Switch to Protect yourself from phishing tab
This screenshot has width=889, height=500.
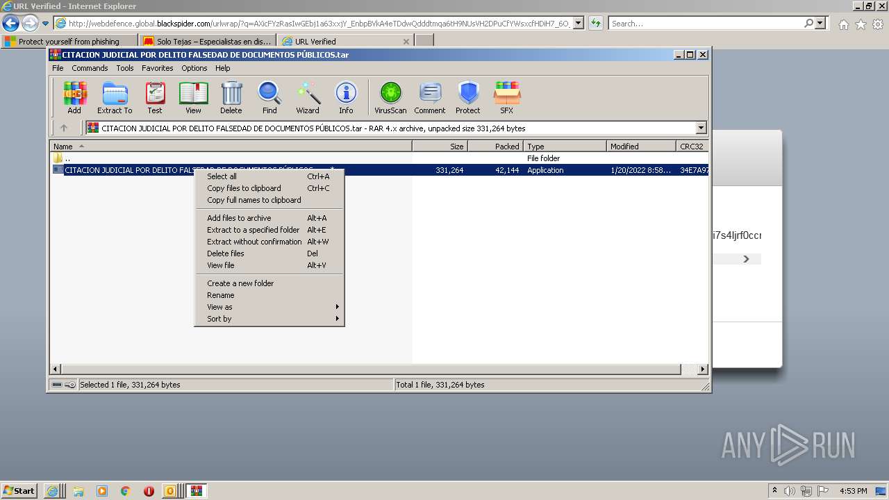pyautogui.click(x=69, y=41)
